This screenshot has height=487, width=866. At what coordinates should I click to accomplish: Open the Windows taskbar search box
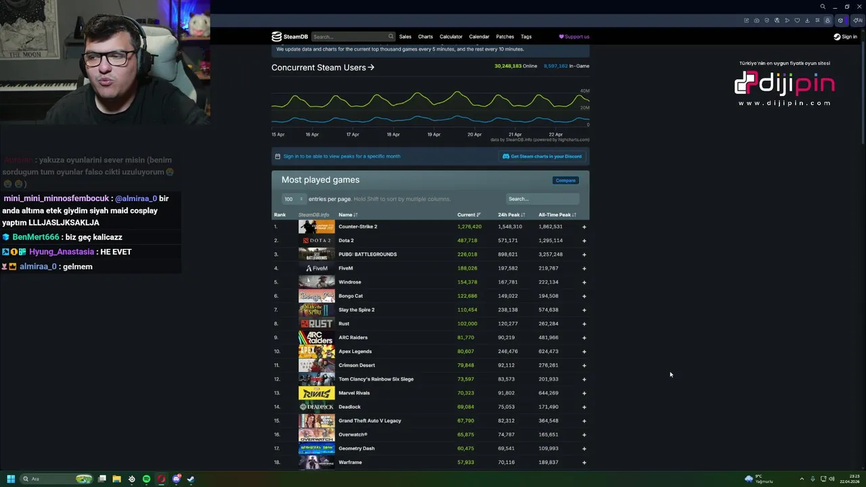click(x=55, y=479)
